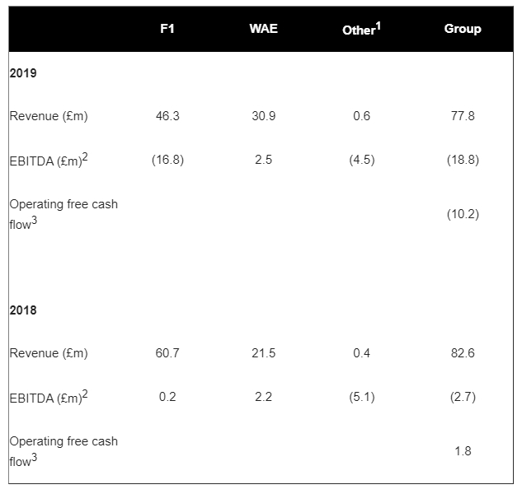522x494 pixels.
Task: Select the 2018 WAE revenue value 21.5
Action: [263, 353]
